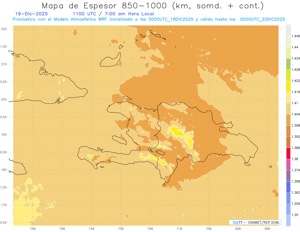300x232 pixels.
Task: Click the colorbar value '1.416'
Action: (x=295, y=92)
